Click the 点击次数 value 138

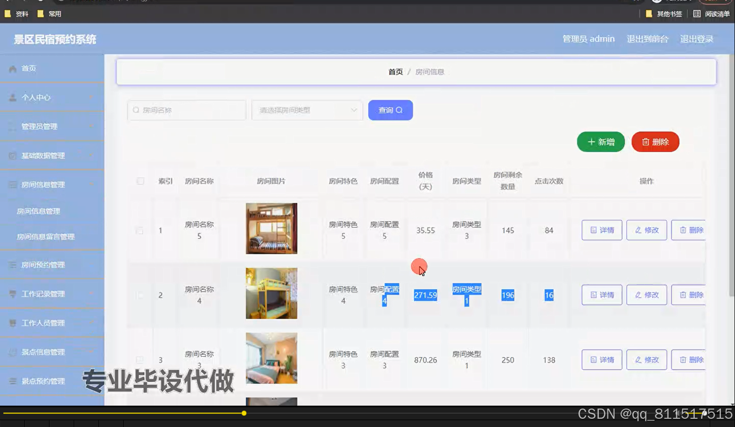[x=549, y=360]
